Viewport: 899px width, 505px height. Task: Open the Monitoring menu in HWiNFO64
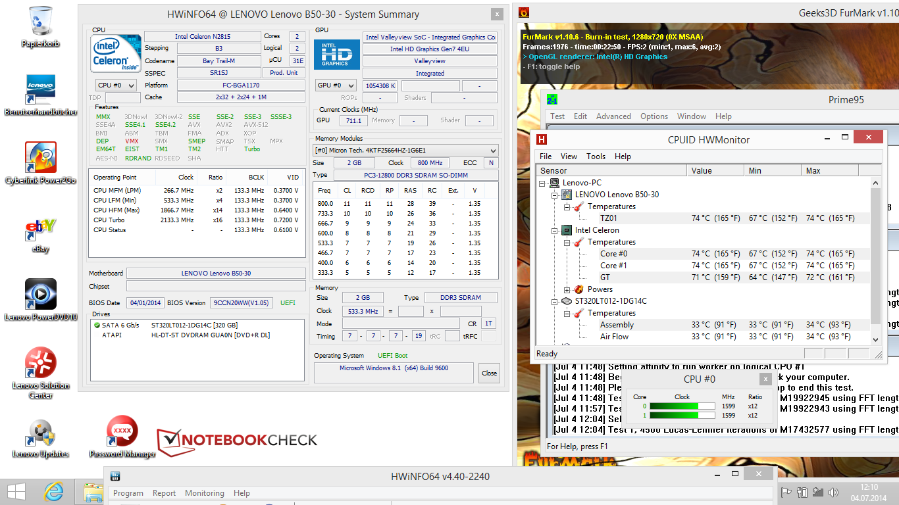click(x=205, y=493)
